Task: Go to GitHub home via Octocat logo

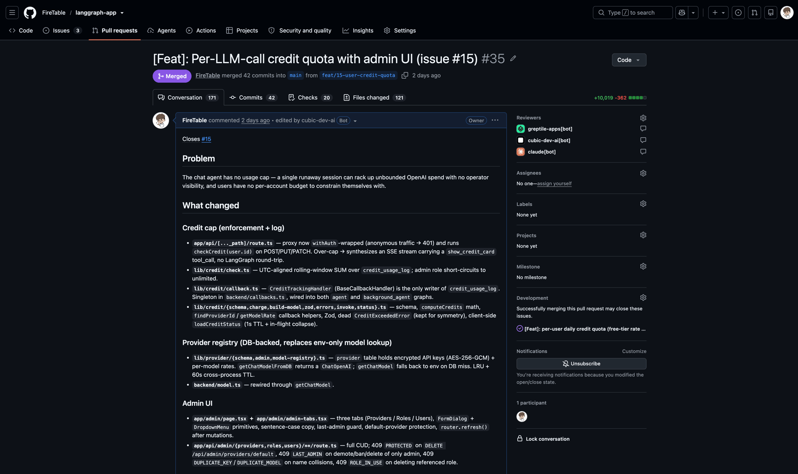Action: click(x=30, y=12)
